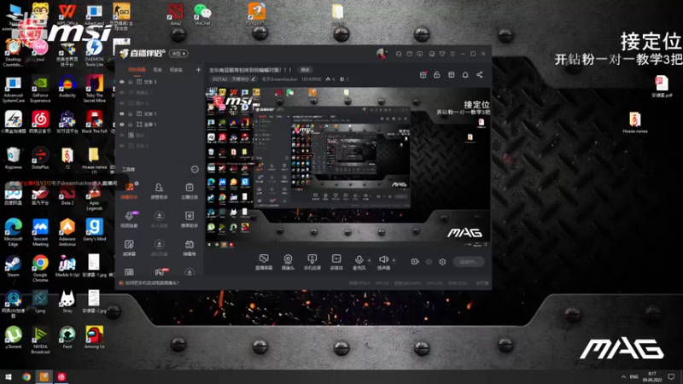
Task: Select the WeChat desktop shortcut
Action: point(202,15)
